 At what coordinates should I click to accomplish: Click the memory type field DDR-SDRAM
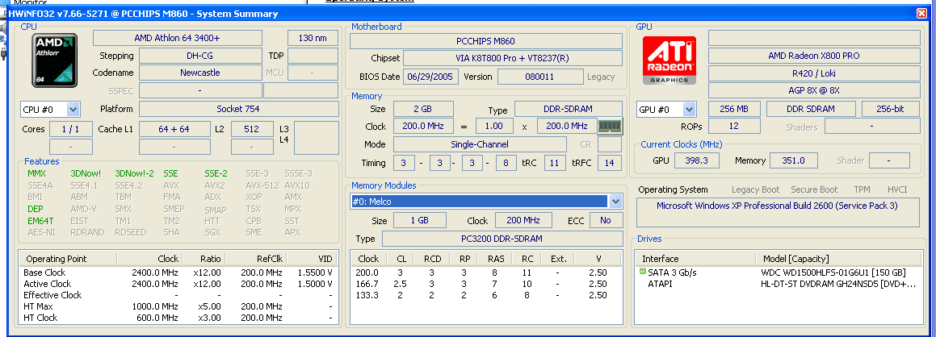[568, 109]
